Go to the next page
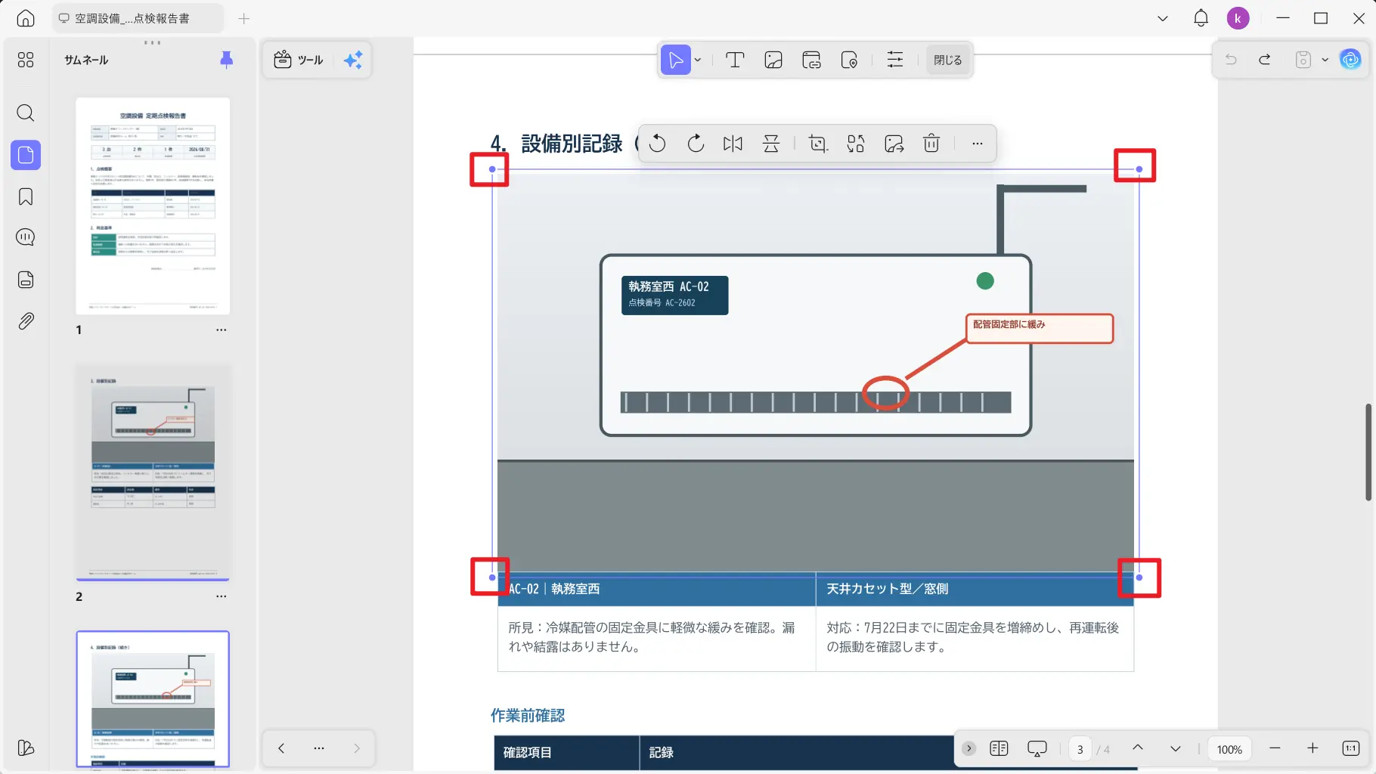Screen dimensions: 1376x774 pos(1175,748)
